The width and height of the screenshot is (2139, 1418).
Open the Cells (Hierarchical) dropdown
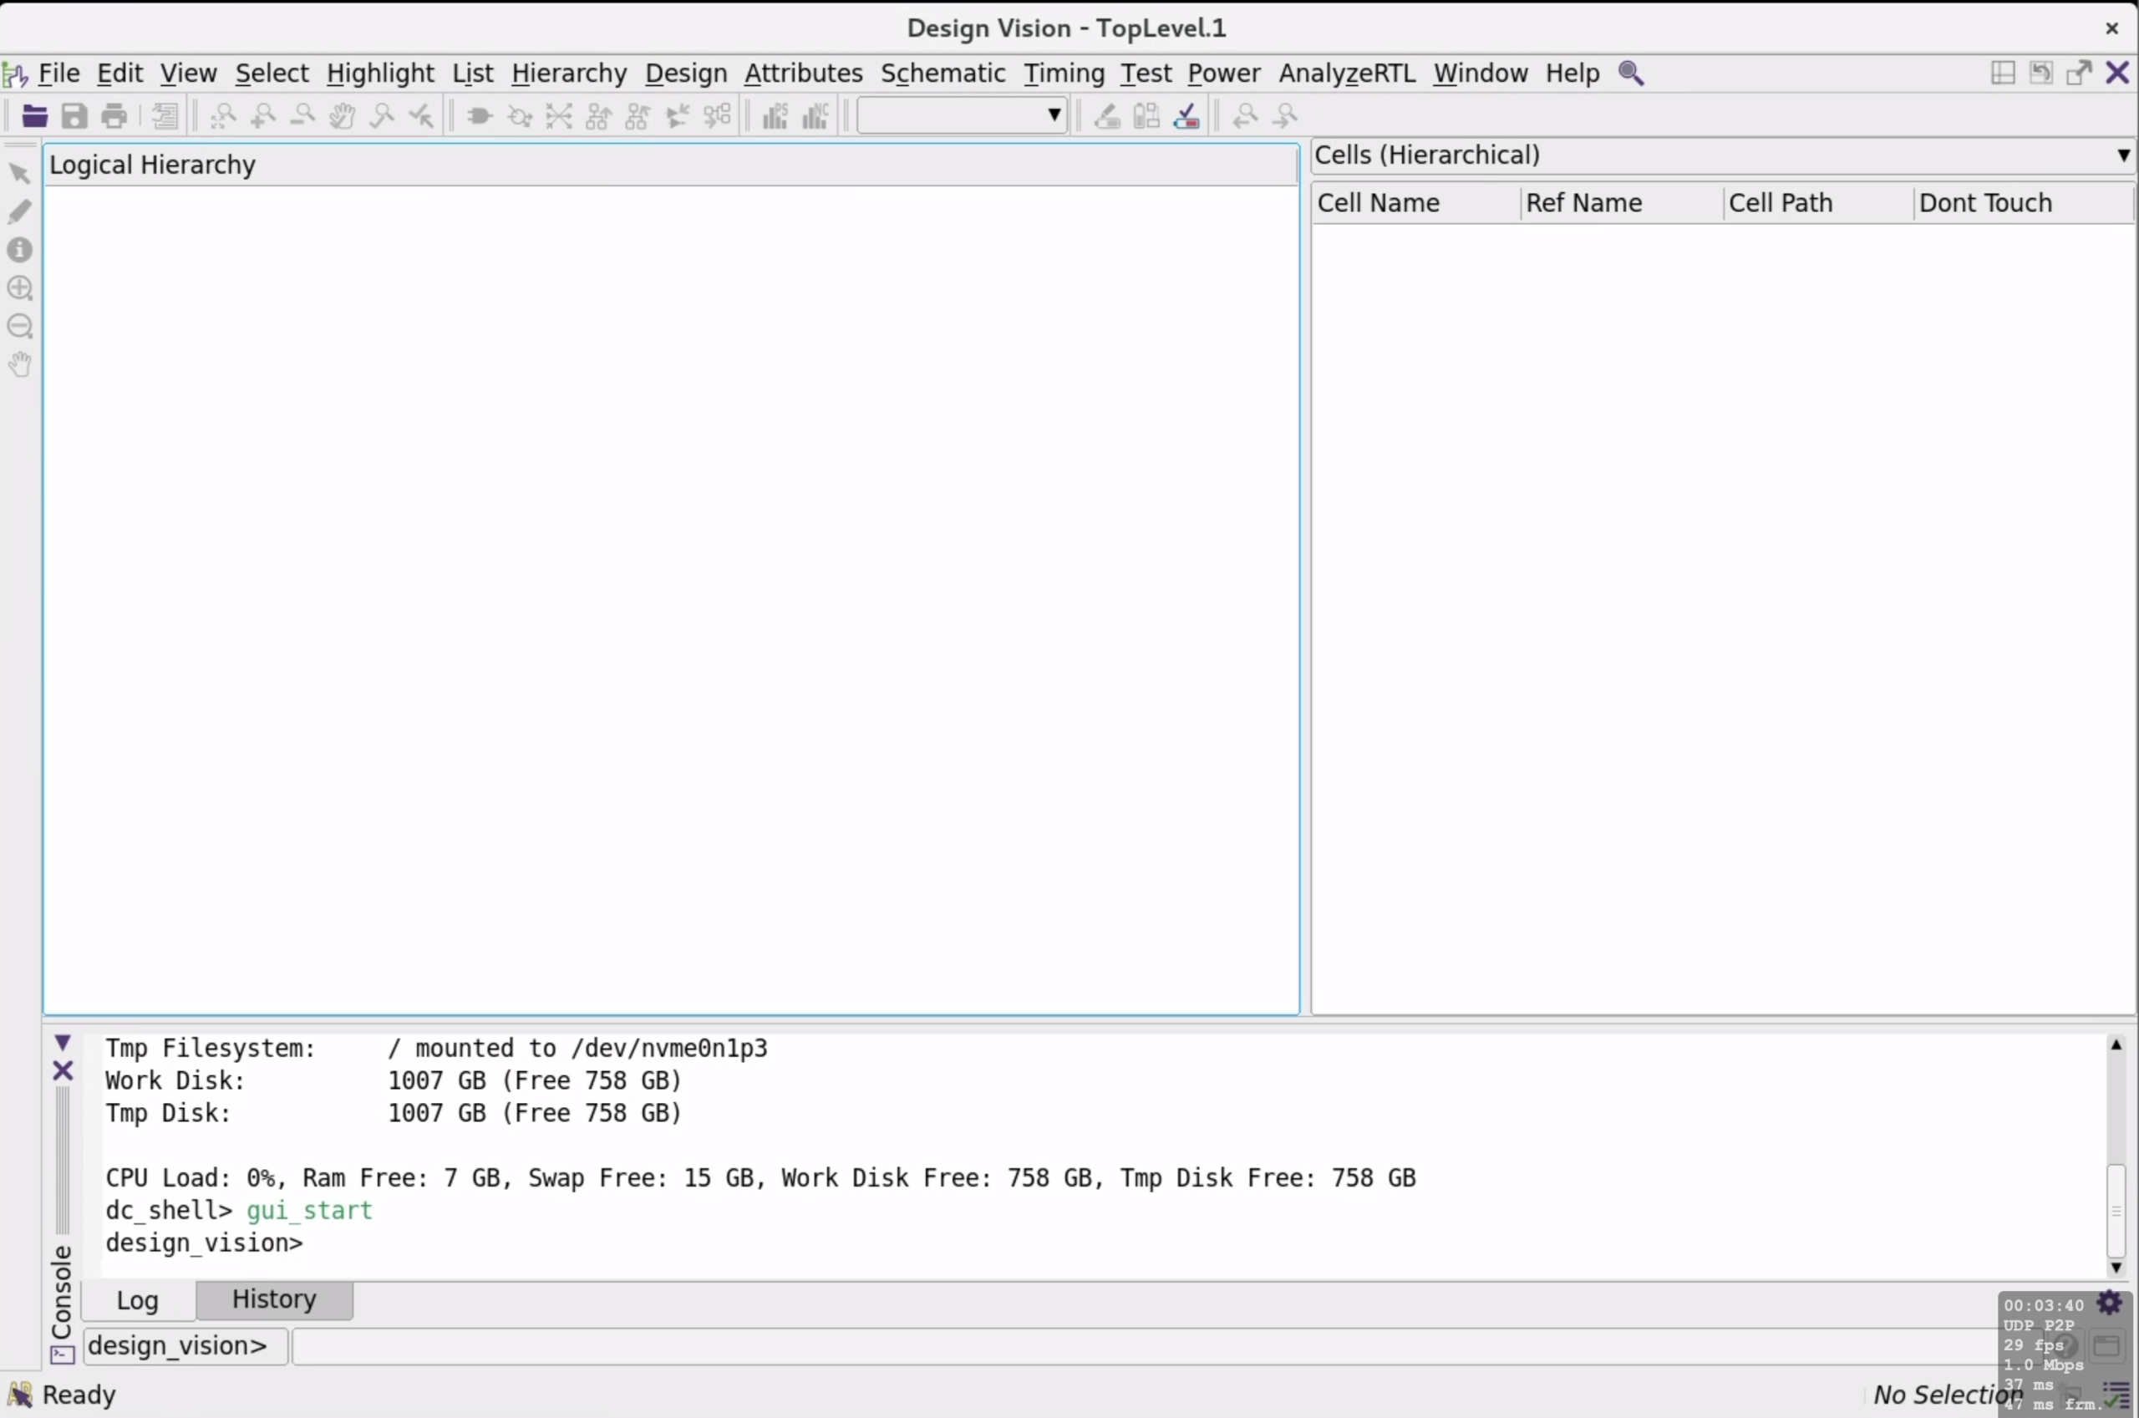point(2121,155)
